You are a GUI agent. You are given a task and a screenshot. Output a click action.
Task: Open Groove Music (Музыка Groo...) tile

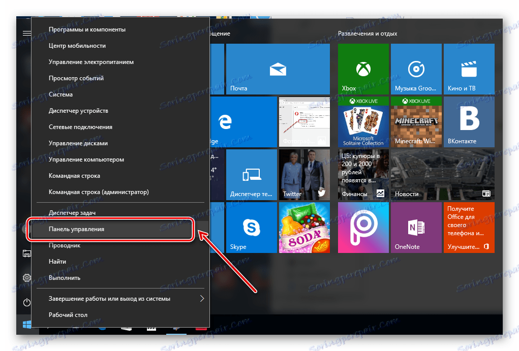(x=416, y=69)
